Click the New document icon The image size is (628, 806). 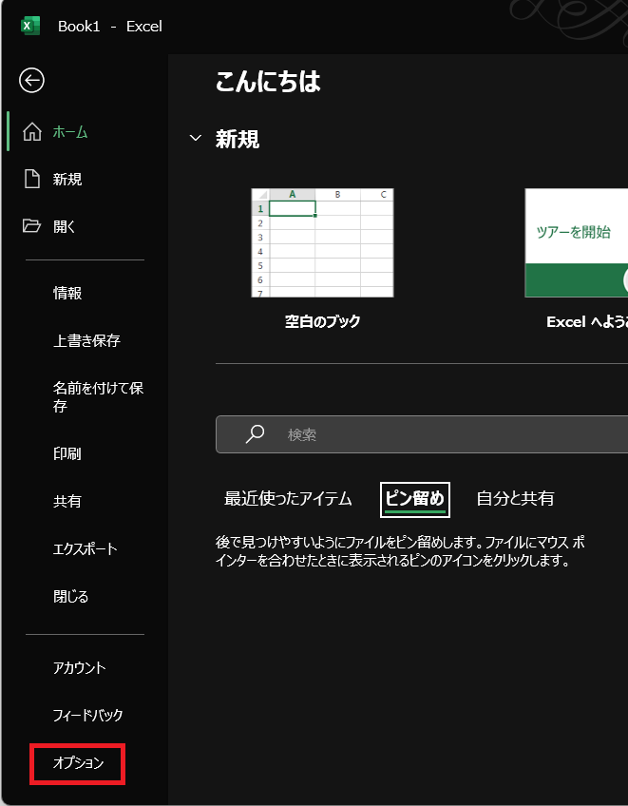tap(32, 180)
